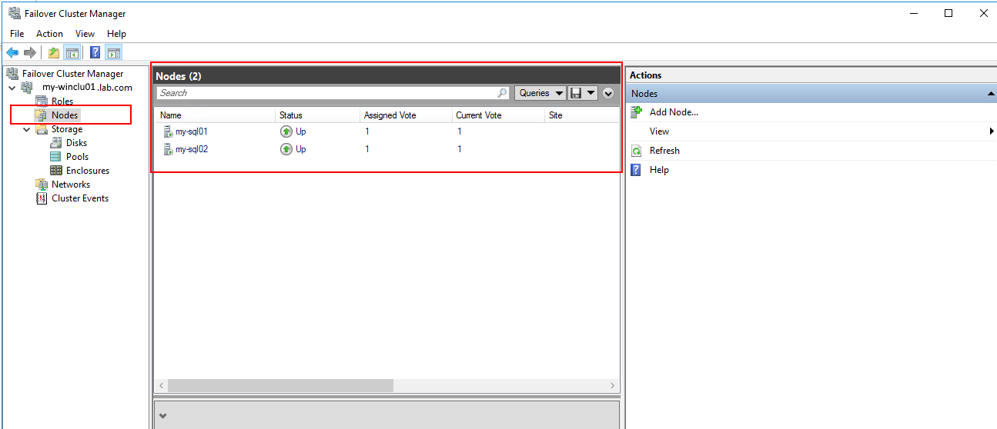Open the Help menu in menu bar
The width and height of the screenshot is (997, 429).
[x=117, y=34]
